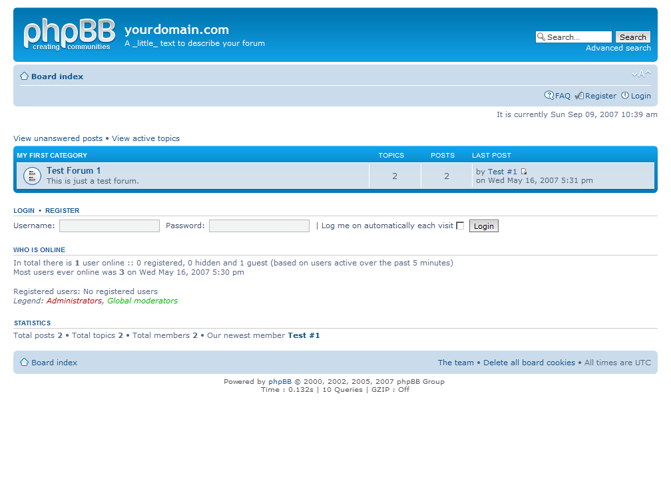Open The team page
This screenshot has width=671, height=495.
click(x=455, y=363)
